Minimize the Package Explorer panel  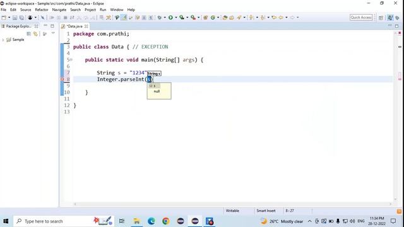45,26
